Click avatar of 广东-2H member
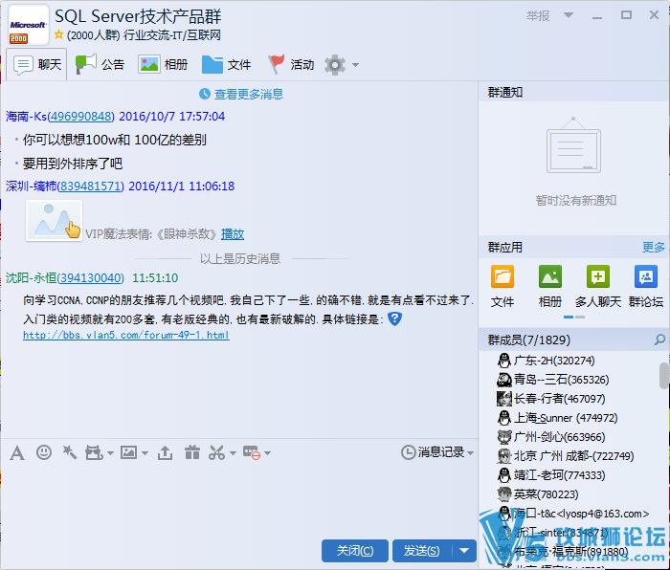670x570 pixels. tap(504, 361)
